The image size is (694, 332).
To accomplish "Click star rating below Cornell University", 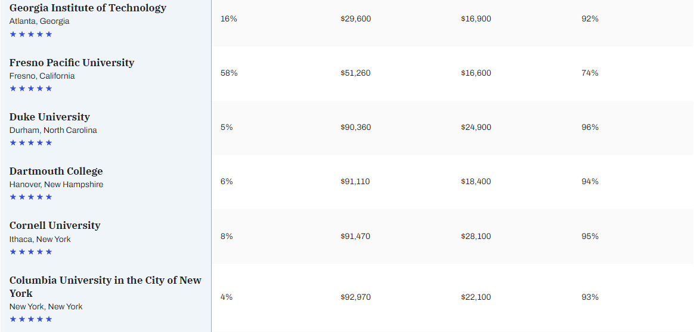I will tap(31, 252).
